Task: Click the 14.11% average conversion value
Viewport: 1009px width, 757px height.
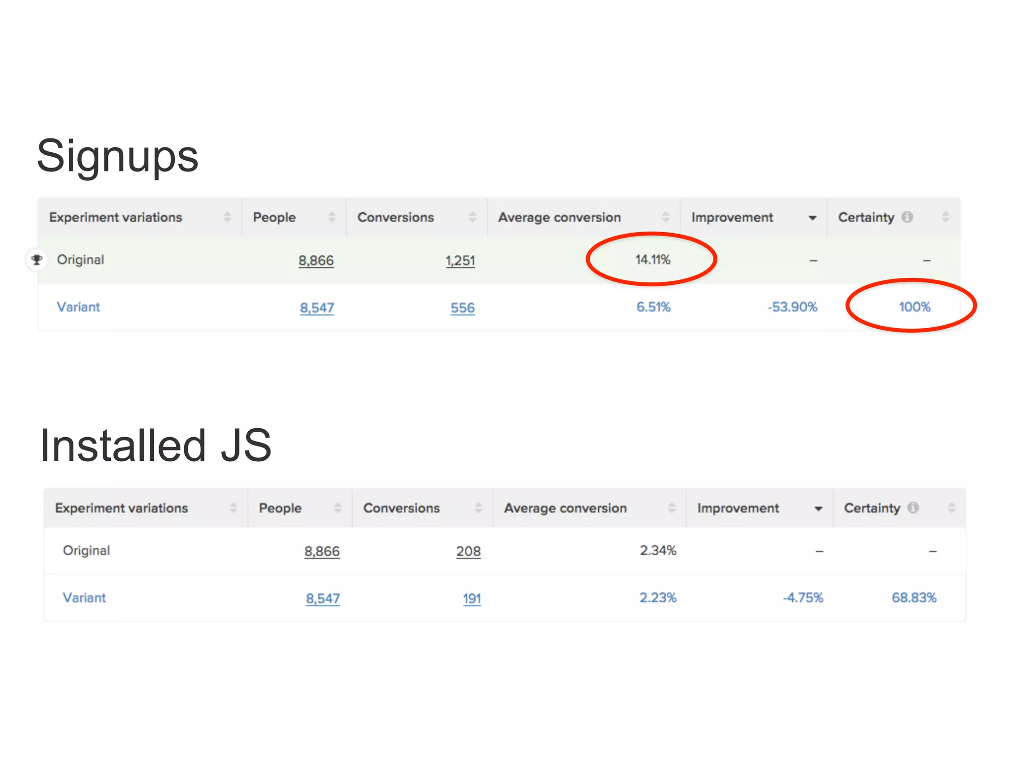Action: [x=653, y=260]
